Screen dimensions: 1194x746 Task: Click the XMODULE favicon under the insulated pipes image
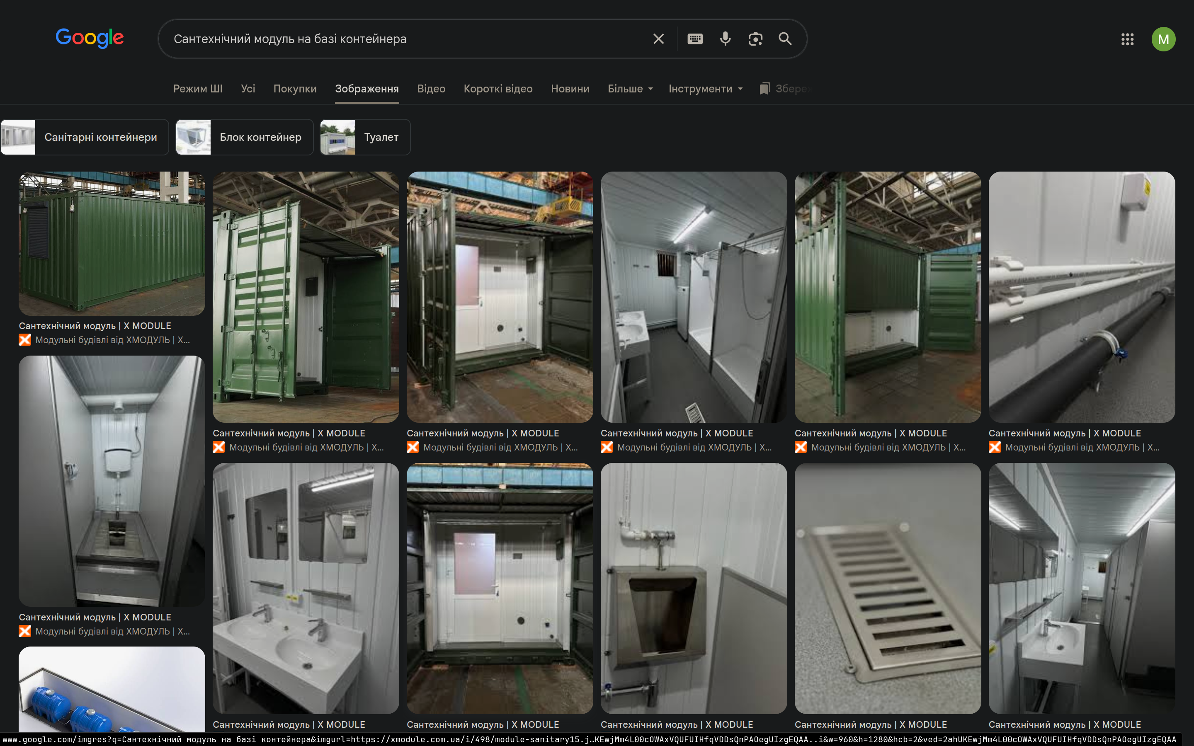point(995,447)
